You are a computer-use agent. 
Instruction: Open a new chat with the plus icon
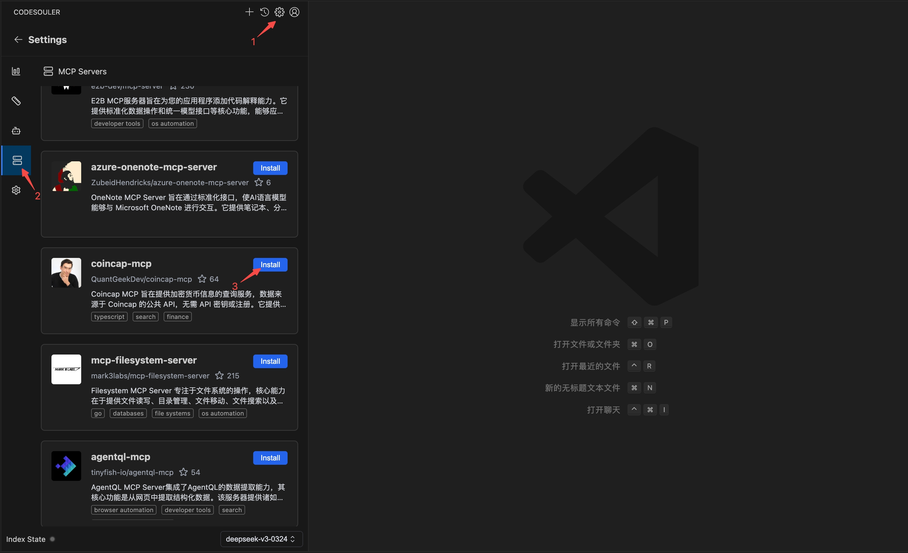pos(249,12)
